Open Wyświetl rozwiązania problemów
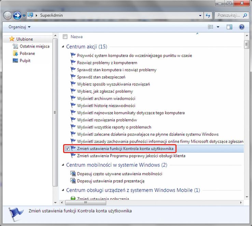Screen dimensions: 252x226 pos(107,120)
